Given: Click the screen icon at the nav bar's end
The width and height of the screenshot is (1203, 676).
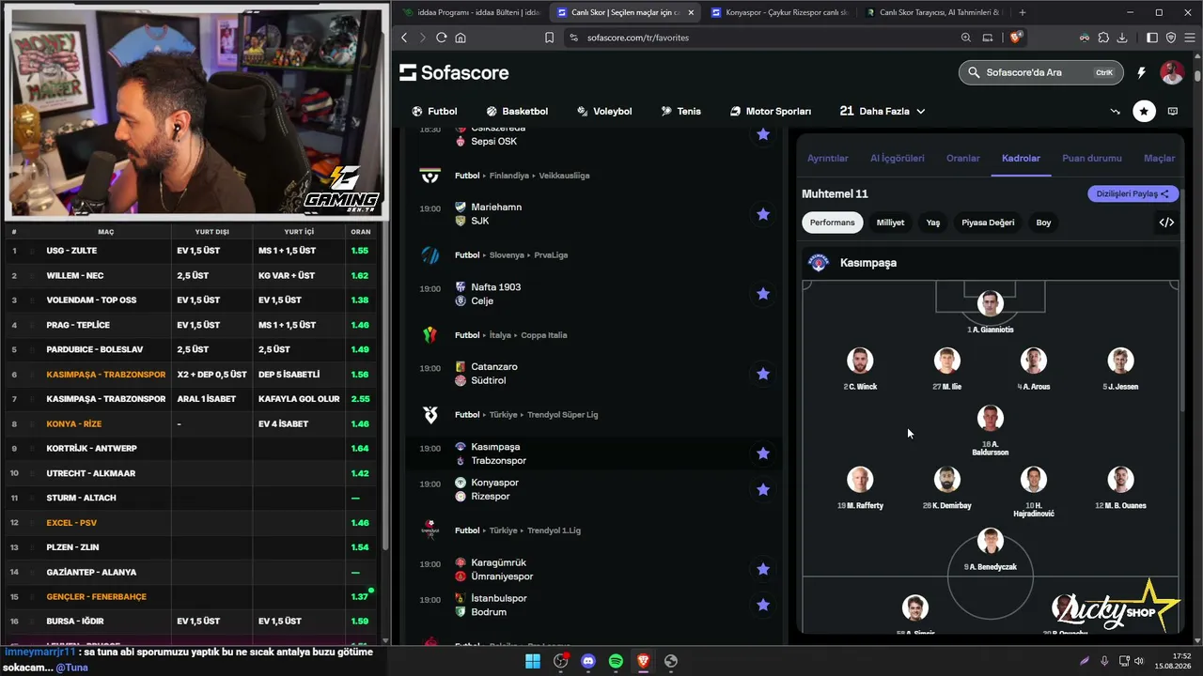Looking at the screenshot, I should pos(1173,111).
